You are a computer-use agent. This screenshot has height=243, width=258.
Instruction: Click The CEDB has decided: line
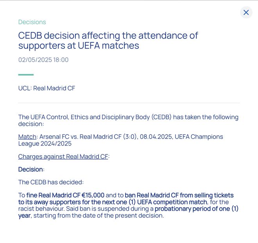pyautogui.click(x=51, y=182)
